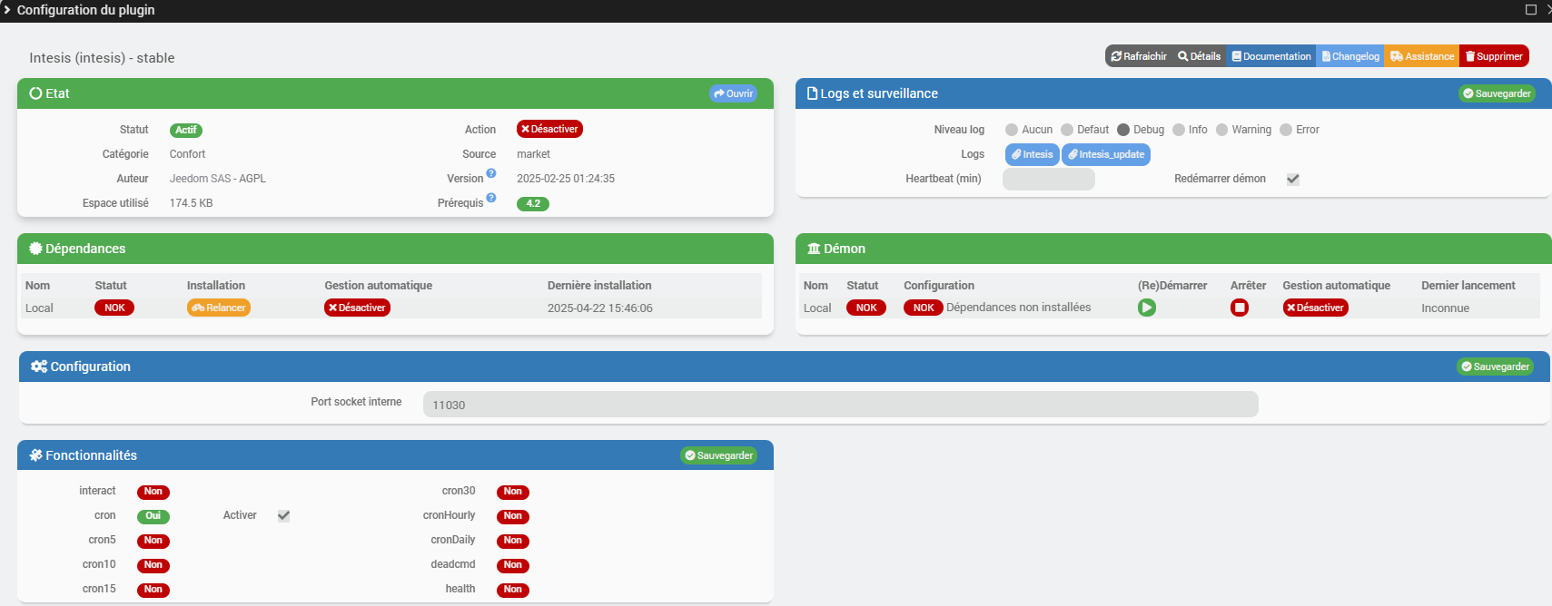Select Info log level

1179,130
